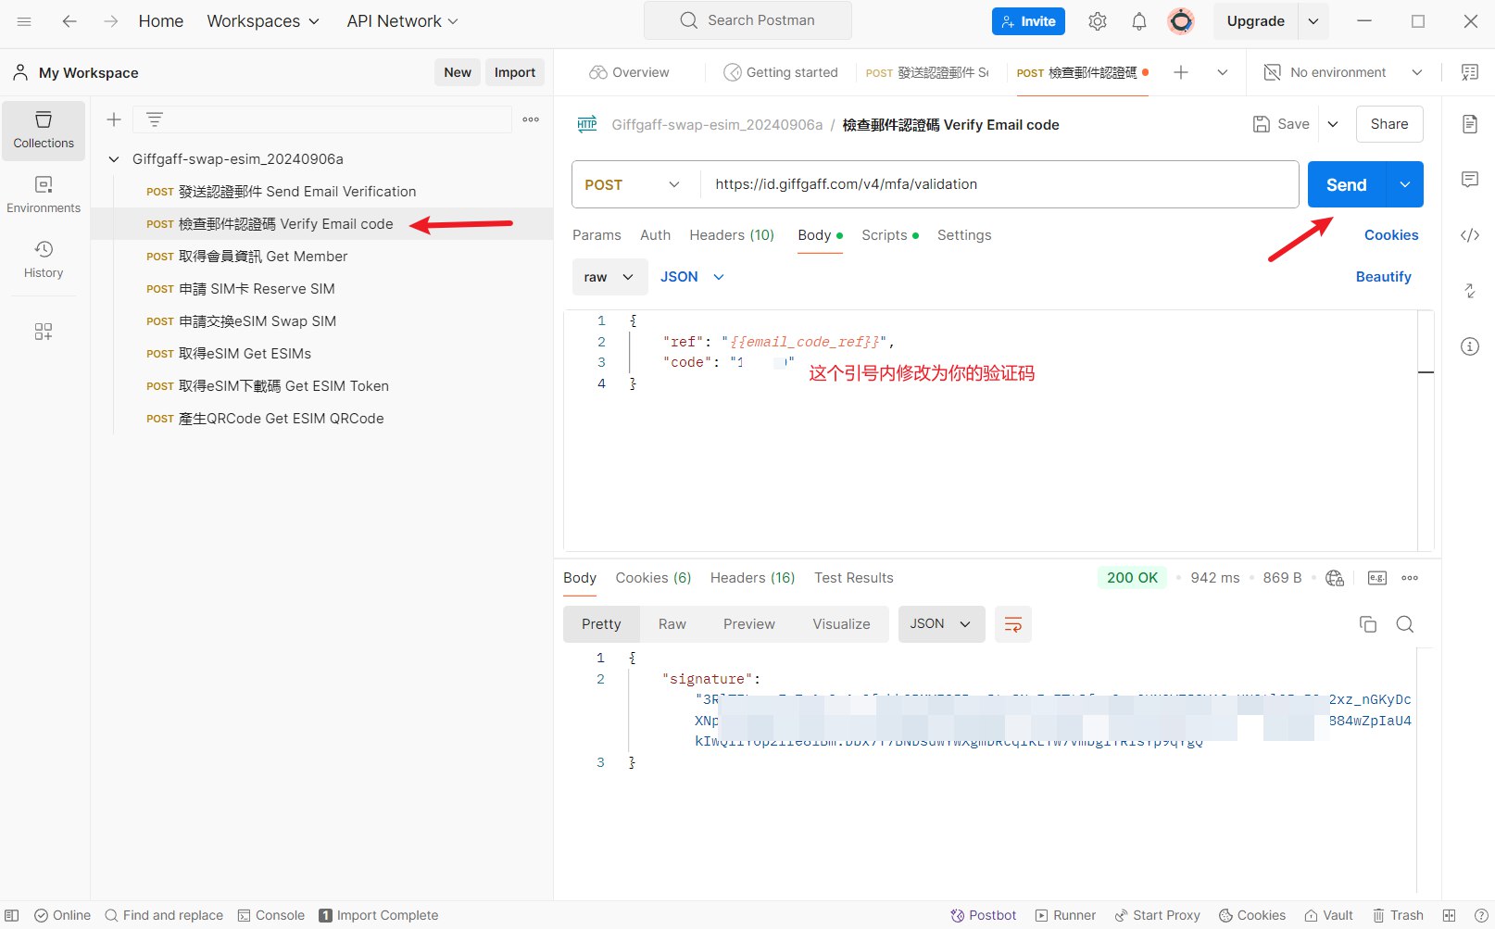Open the Collections sidebar panel
1495x929 pixels.
point(44,130)
